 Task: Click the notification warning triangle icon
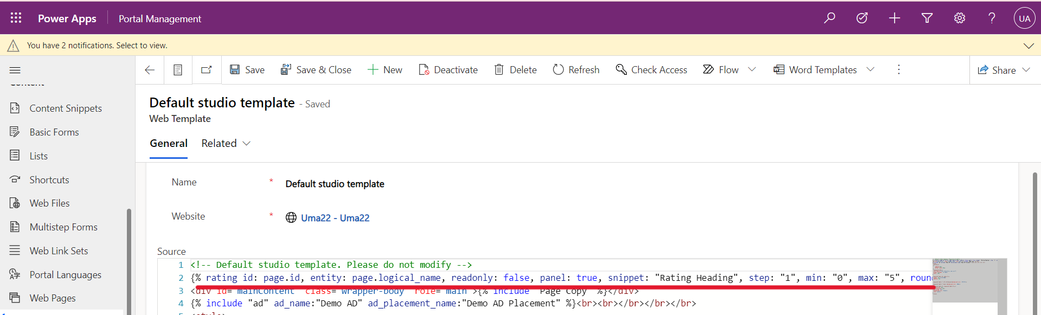pyautogui.click(x=13, y=46)
